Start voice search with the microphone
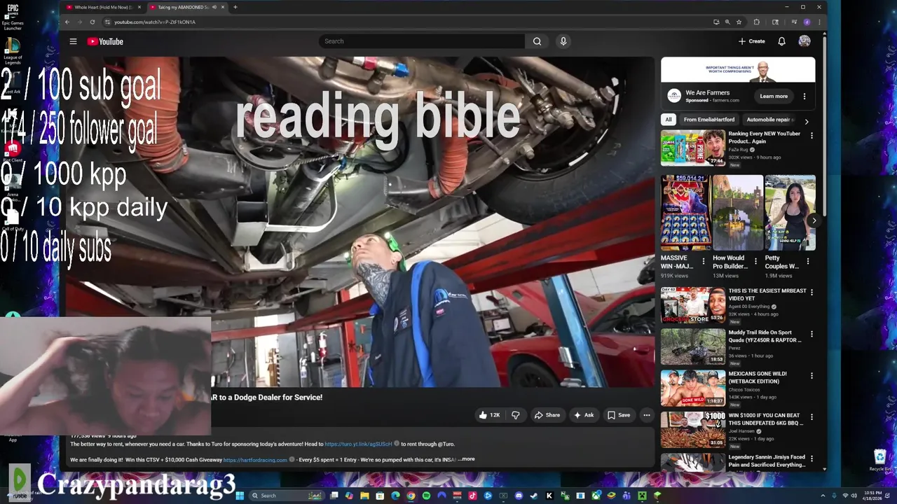This screenshot has height=504, width=897. 563,41
